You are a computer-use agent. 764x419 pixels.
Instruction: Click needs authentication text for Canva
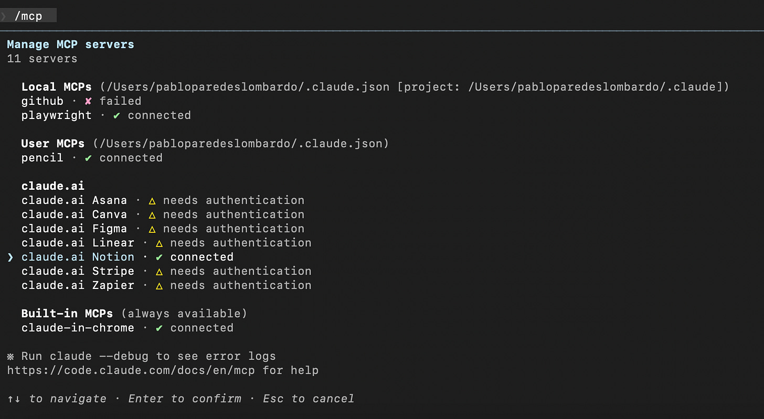[234, 214]
